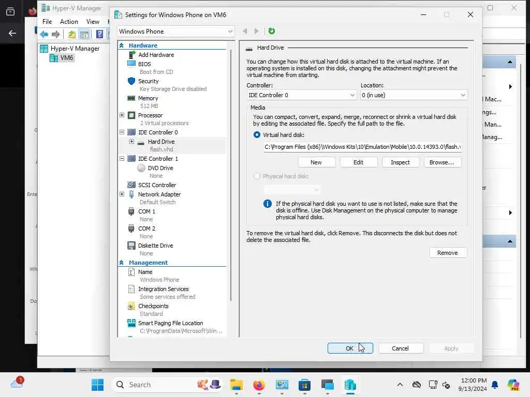Screen dimensions: 530x397
Task: Click the Inspect disk button
Action: tap(401, 162)
